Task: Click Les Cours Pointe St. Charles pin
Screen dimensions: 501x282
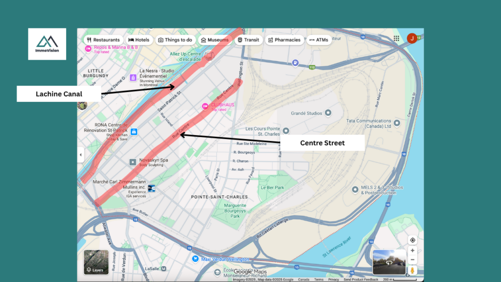Action: (x=286, y=131)
